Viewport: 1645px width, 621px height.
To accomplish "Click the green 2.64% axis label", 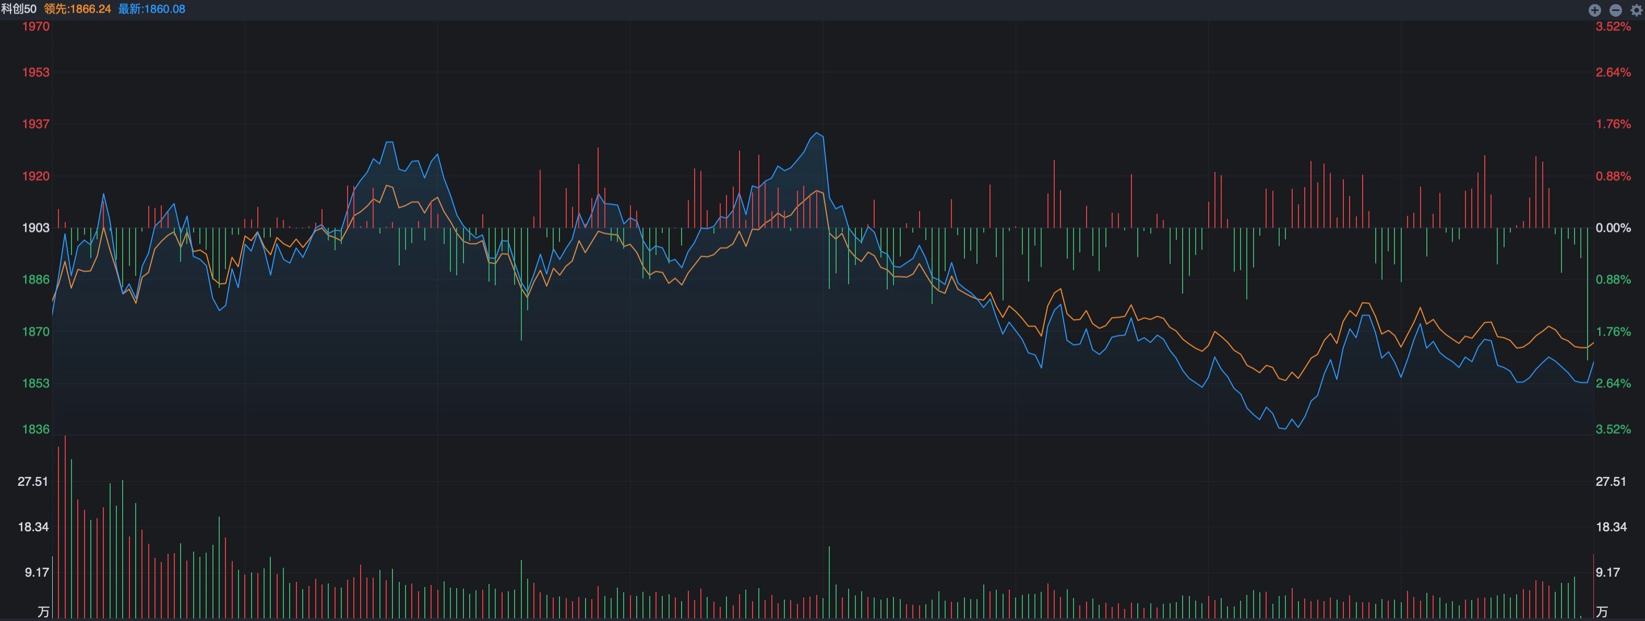I will 1613,383.
